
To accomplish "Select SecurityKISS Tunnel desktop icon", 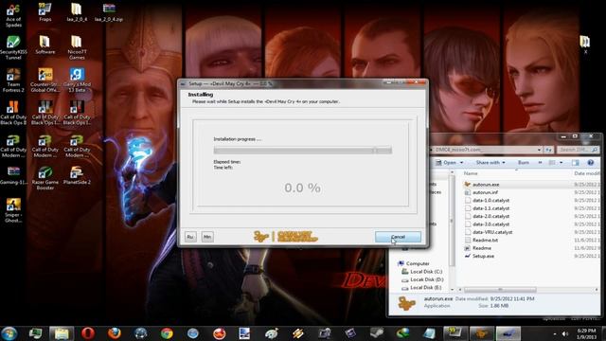I will pos(13,48).
